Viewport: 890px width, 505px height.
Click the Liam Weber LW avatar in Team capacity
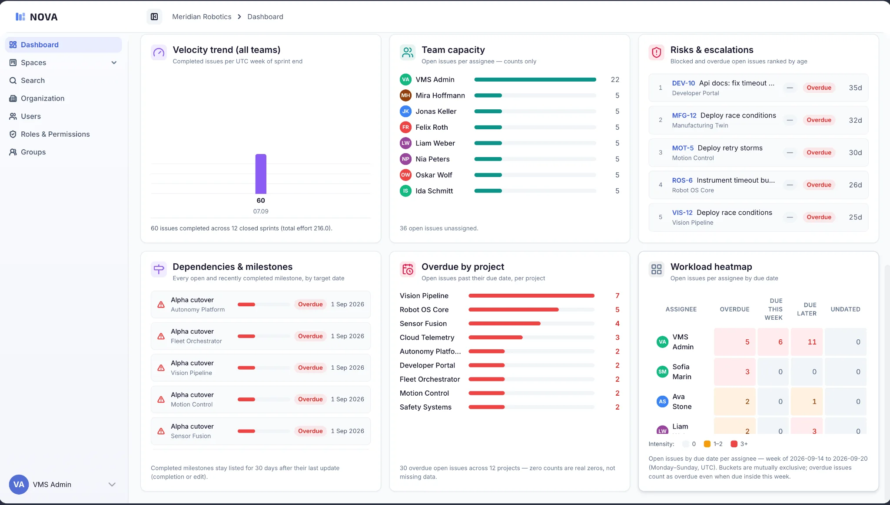click(405, 143)
